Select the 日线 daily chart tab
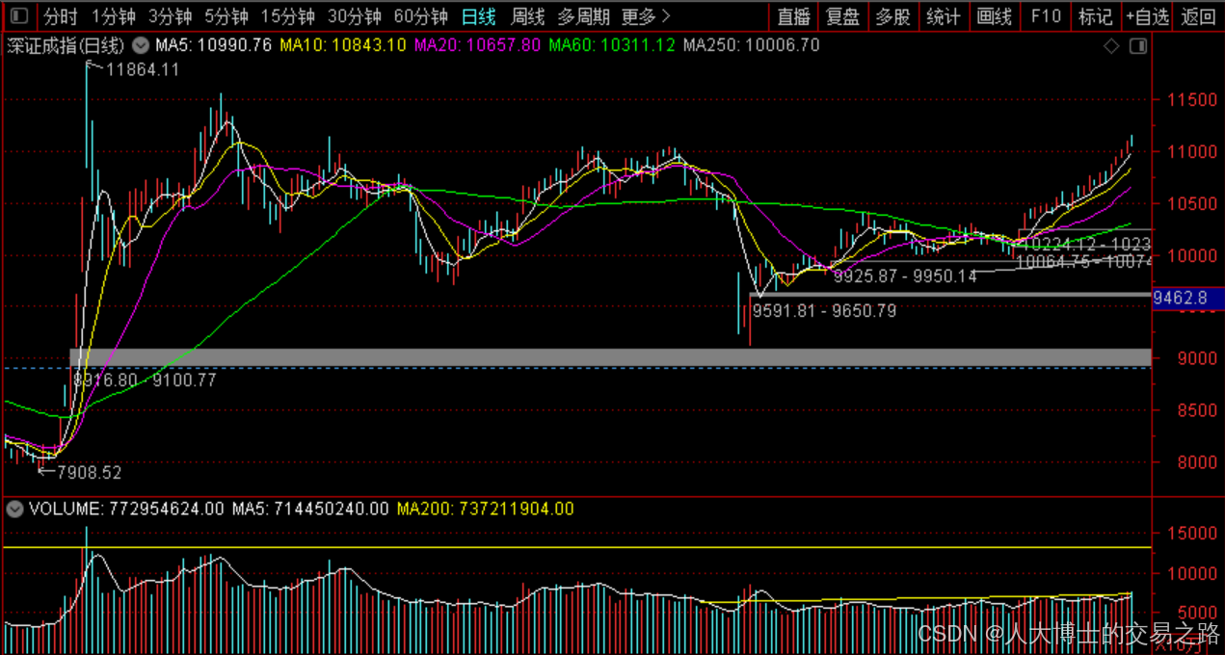Image resolution: width=1225 pixels, height=655 pixels. (x=478, y=16)
